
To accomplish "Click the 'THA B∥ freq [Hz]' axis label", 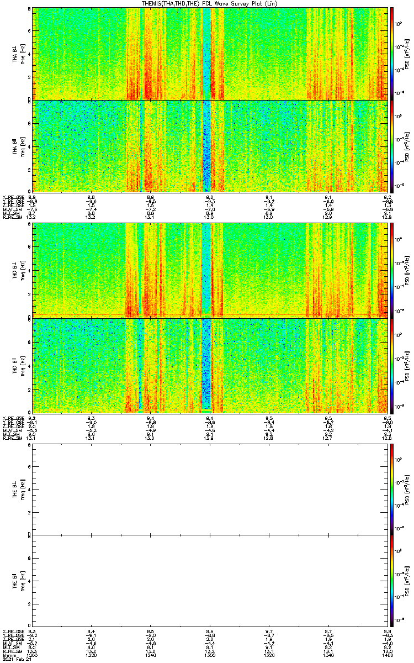I will click(x=19, y=146).
